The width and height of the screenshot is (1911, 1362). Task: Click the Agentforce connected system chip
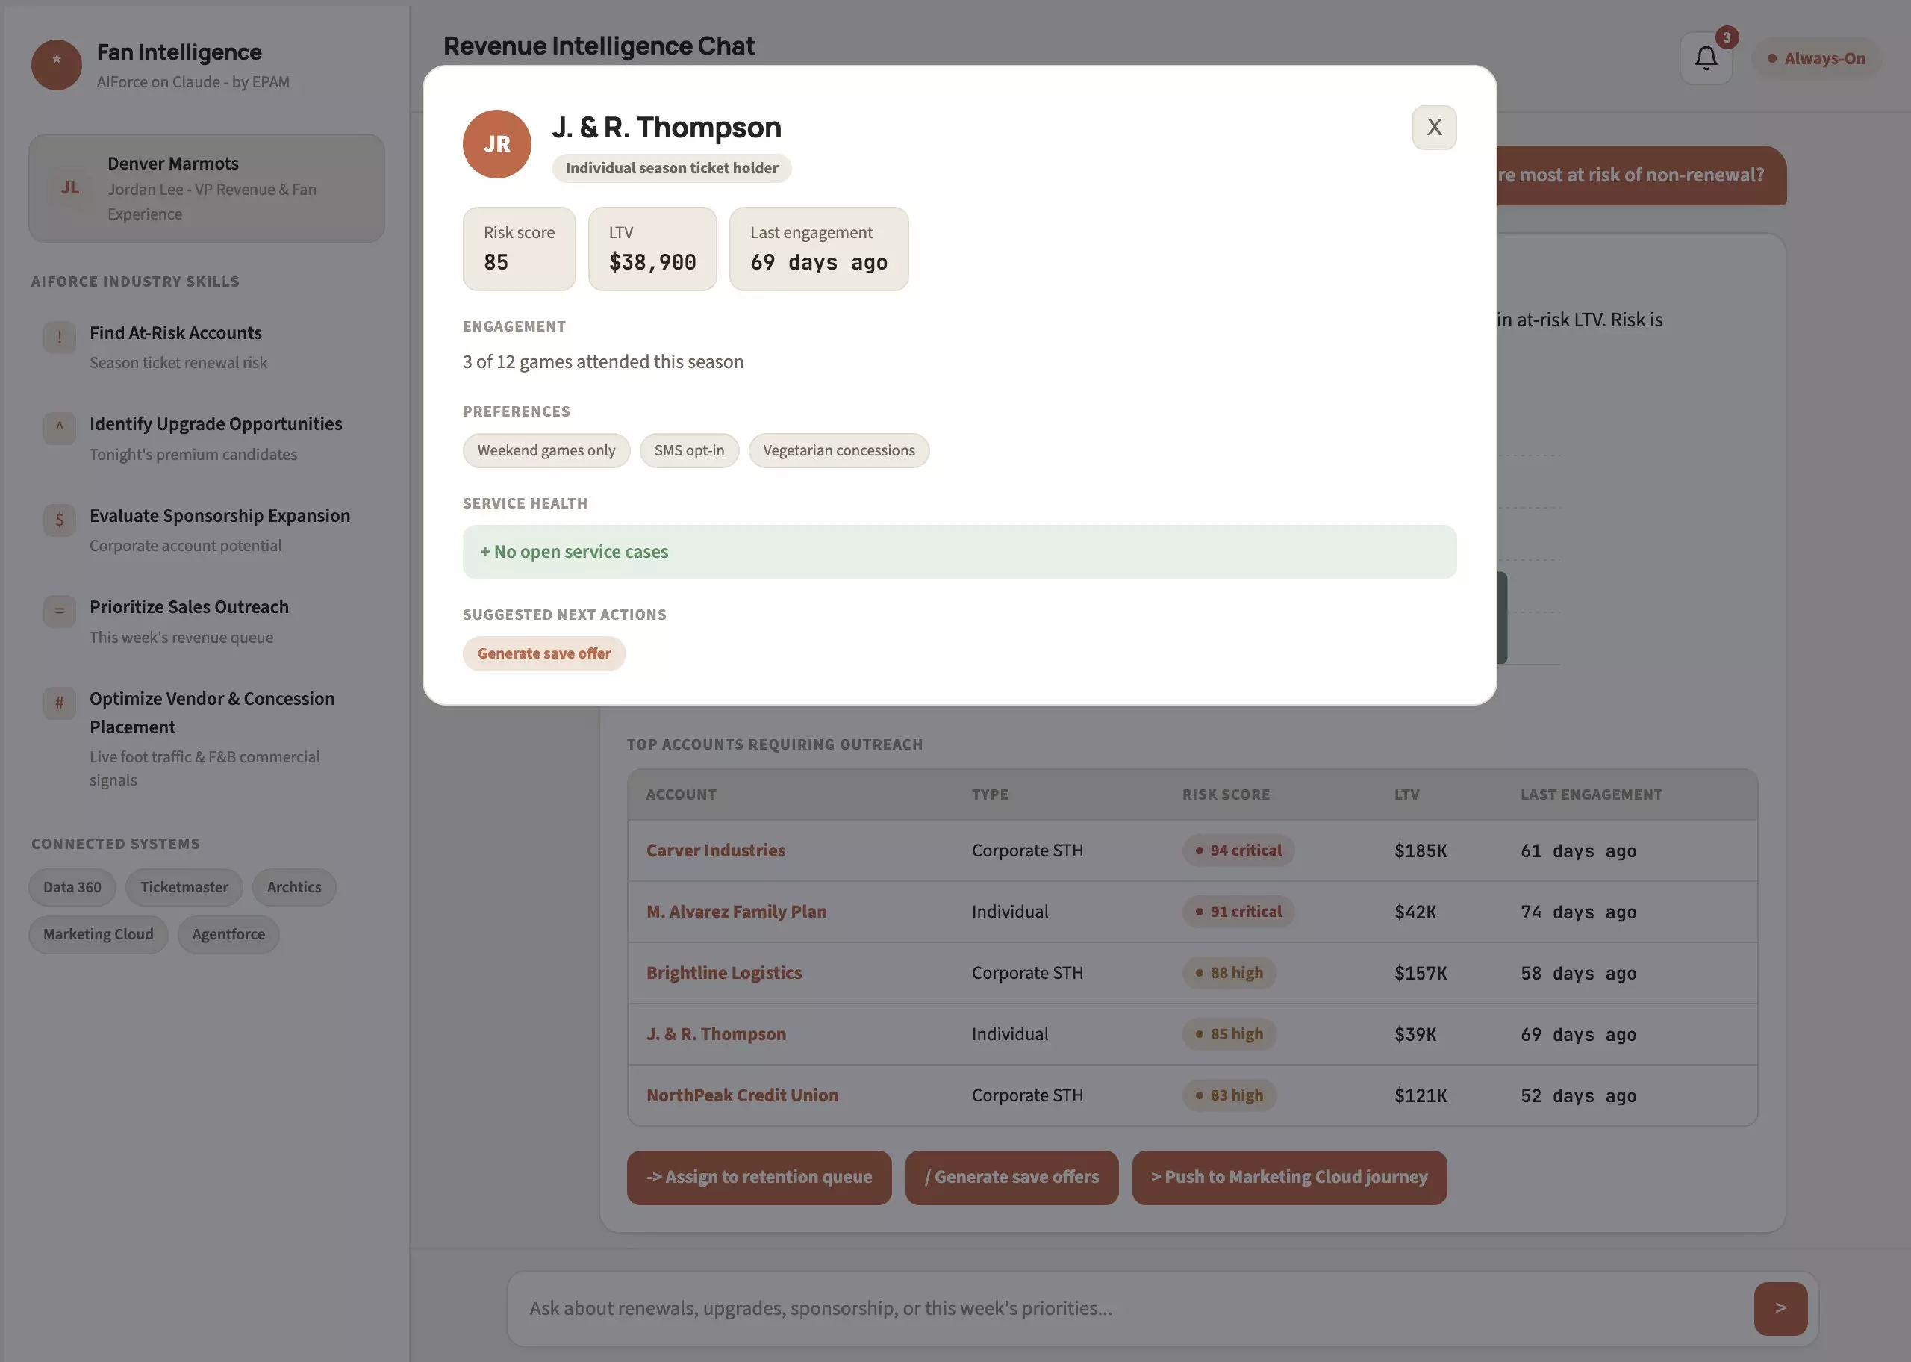pyautogui.click(x=229, y=934)
